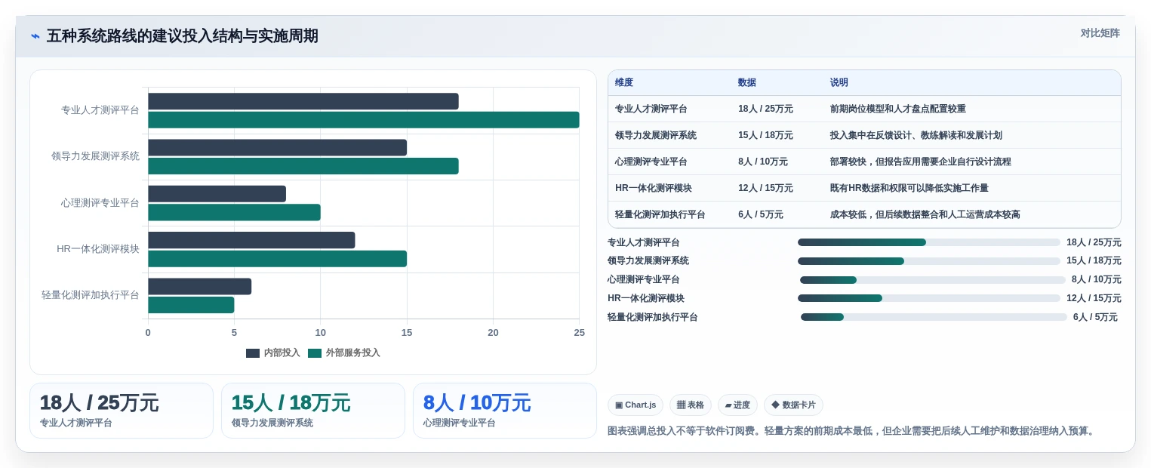Click progress label 6人 / 5万元 beside its bar
Image resolution: width=1151 pixels, height=468 pixels.
click(1095, 317)
